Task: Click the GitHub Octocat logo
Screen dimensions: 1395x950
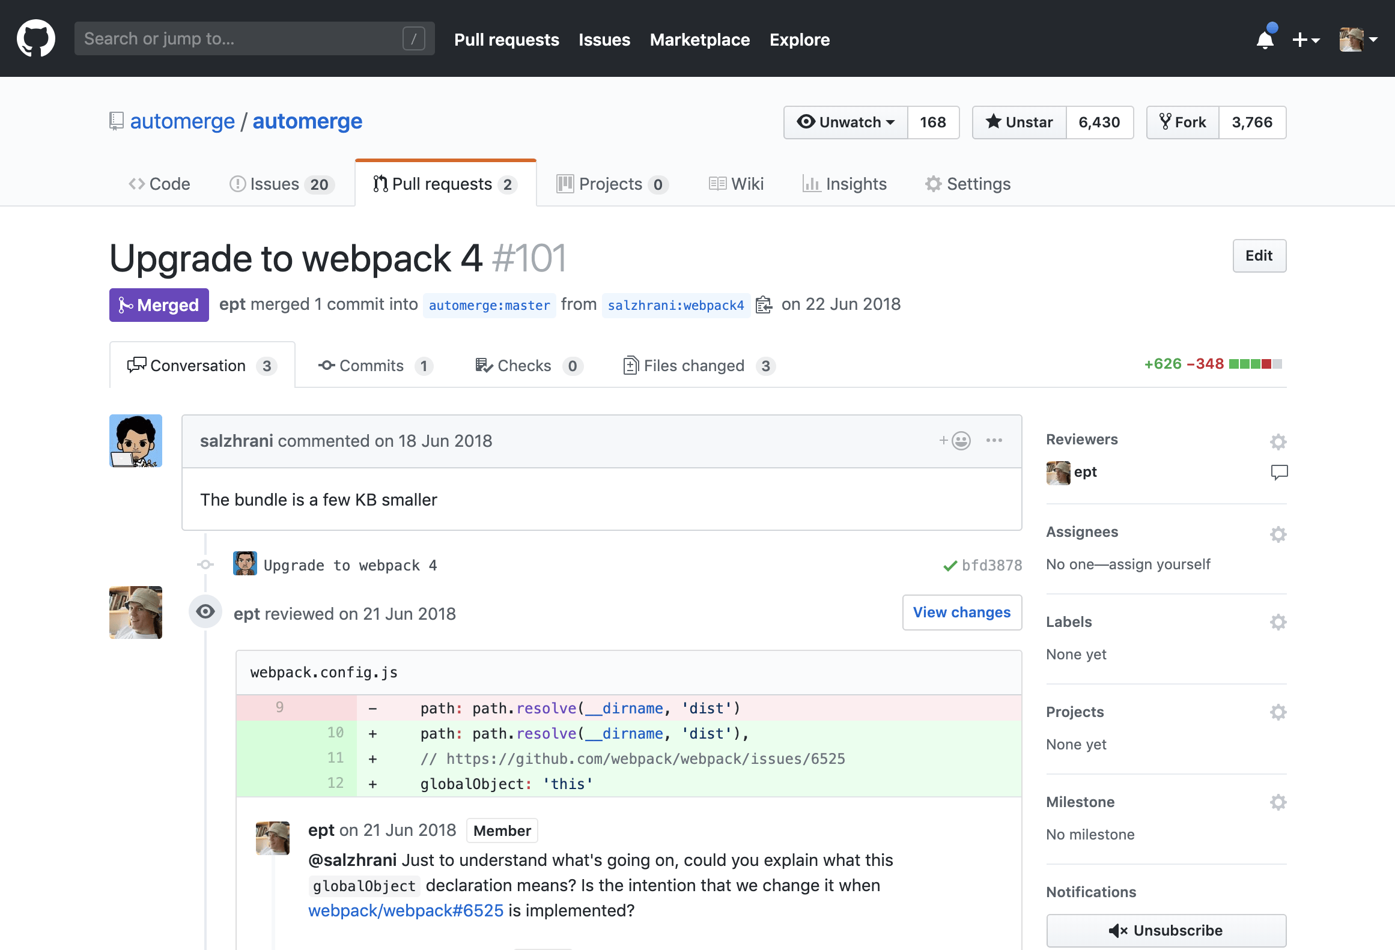Action: (x=36, y=38)
